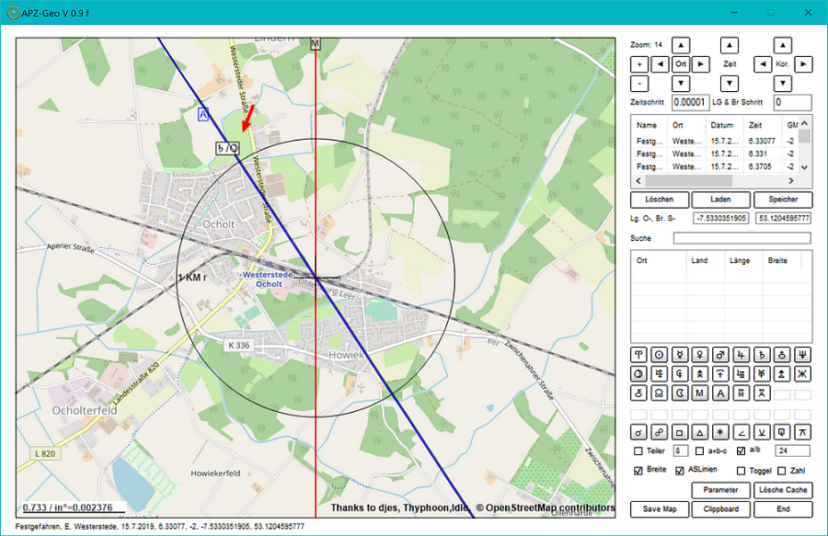Select the Poseidon asterisk-like symbol button
828x536 pixels.
802,374
